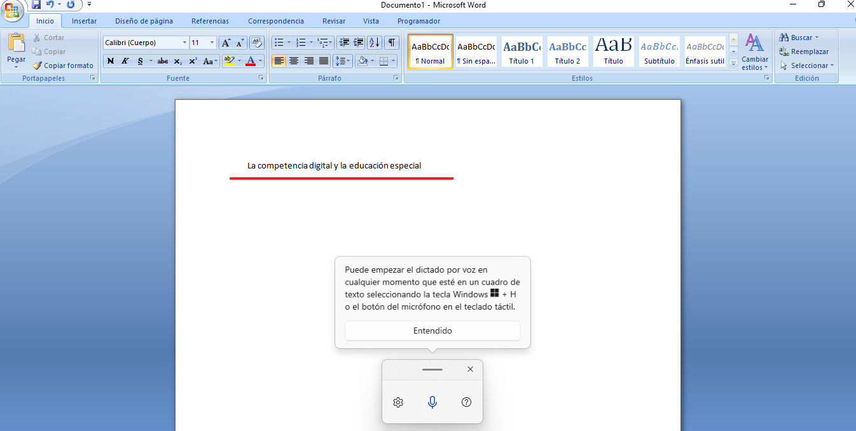Click the save icon in quick access toolbar
This screenshot has height=431, width=856.
click(x=36, y=4)
